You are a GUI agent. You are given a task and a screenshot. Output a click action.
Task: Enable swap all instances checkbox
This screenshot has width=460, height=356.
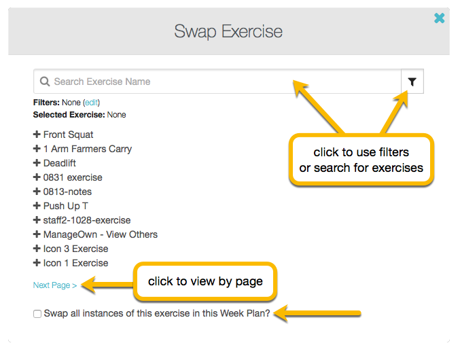(x=37, y=314)
